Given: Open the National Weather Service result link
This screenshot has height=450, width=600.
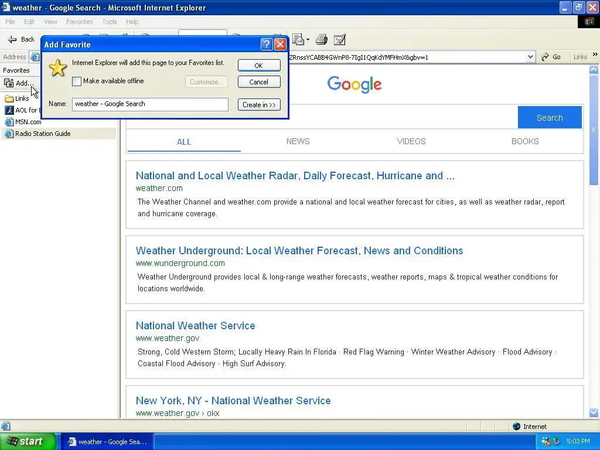Looking at the screenshot, I should 196,326.
